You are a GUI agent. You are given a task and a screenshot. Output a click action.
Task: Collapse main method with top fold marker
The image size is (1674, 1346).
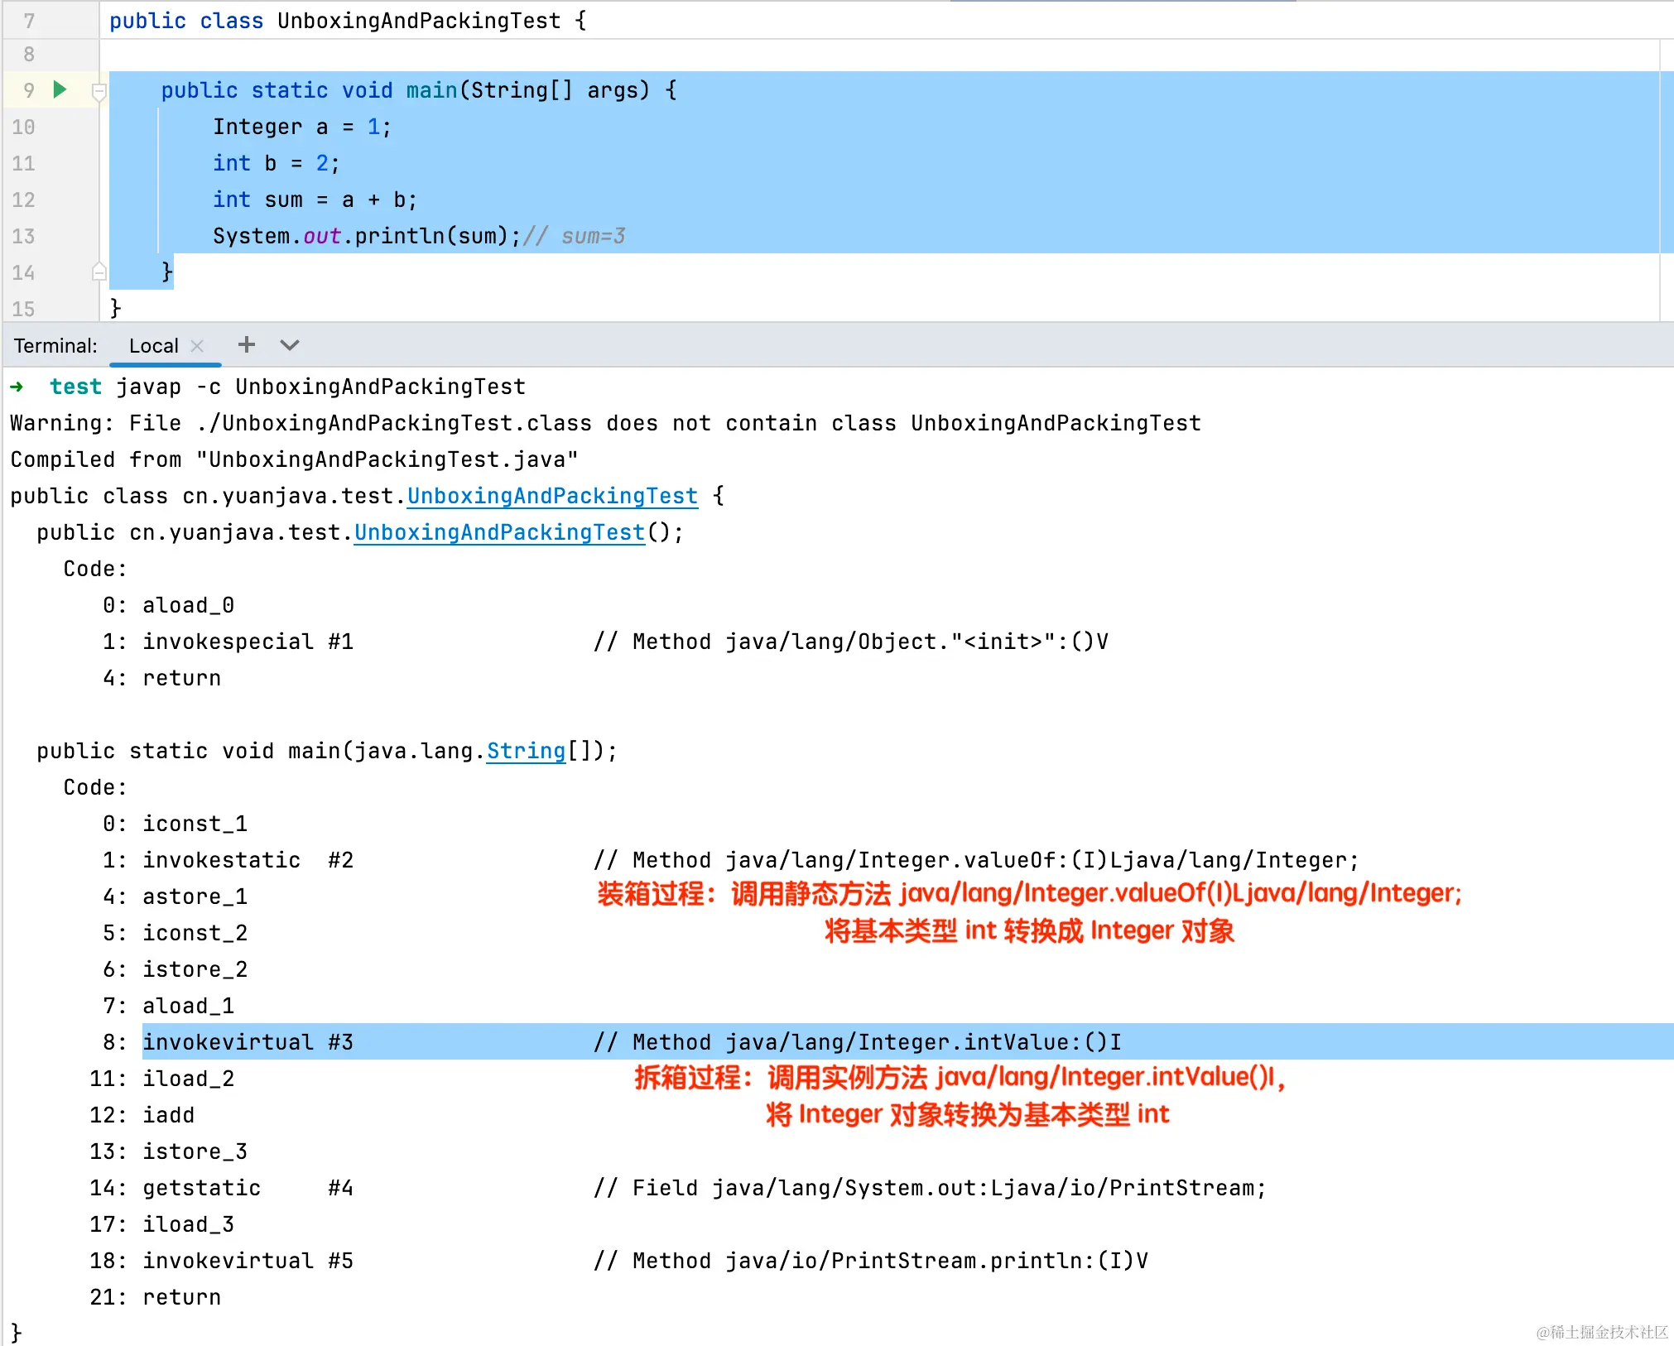coord(99,91)
